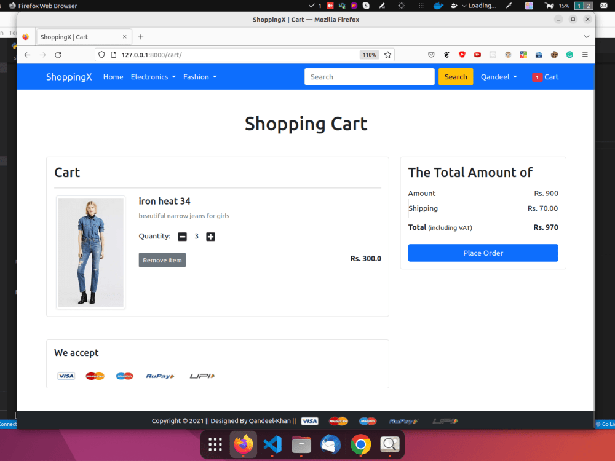Image resolution: width=615 pixels, height=461 pixels.
Task: Launch Thunderbird from dock
Action: point(331,444)
